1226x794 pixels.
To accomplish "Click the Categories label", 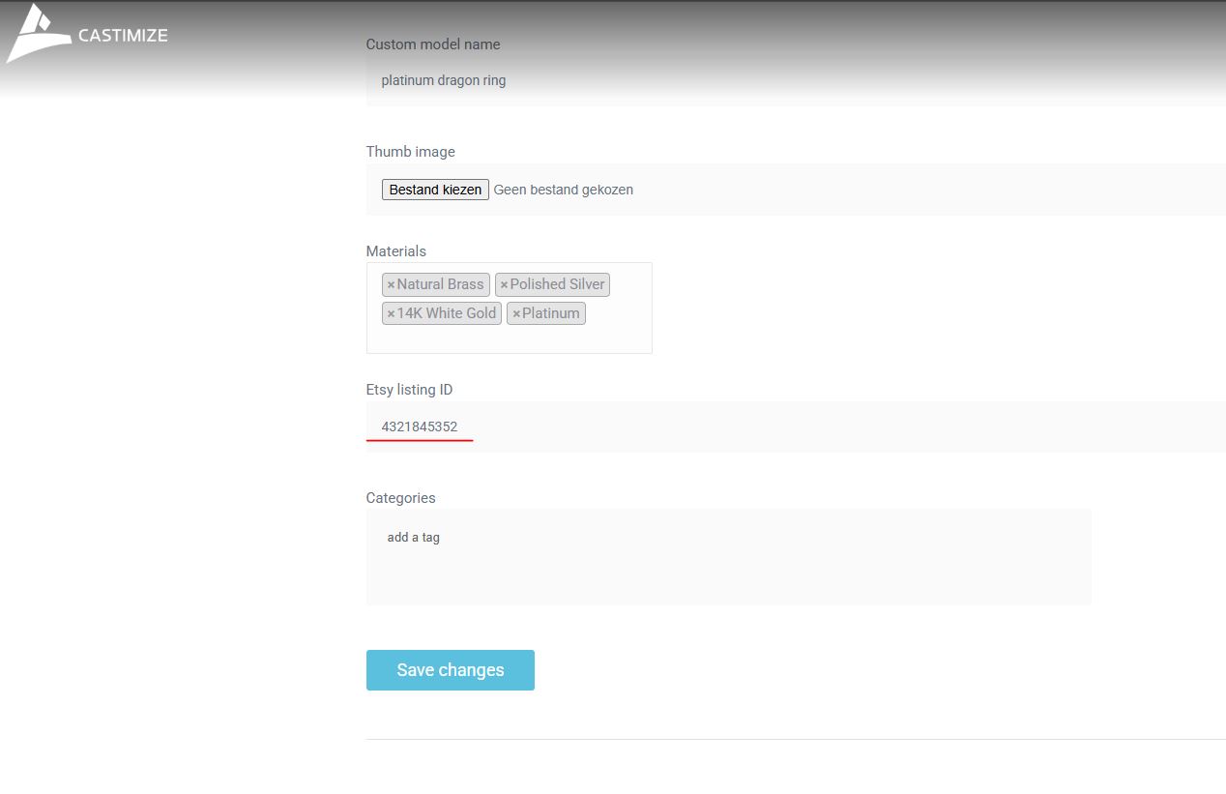I will click(x=401, y=498).
